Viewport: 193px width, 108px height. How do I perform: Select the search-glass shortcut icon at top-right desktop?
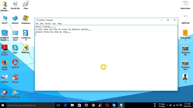pyautogui.click(x=185, y=5)
